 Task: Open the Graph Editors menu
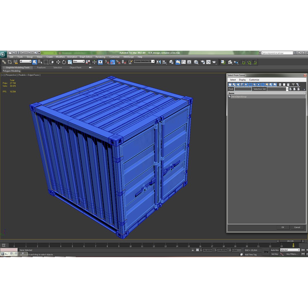tap(86, 57)
